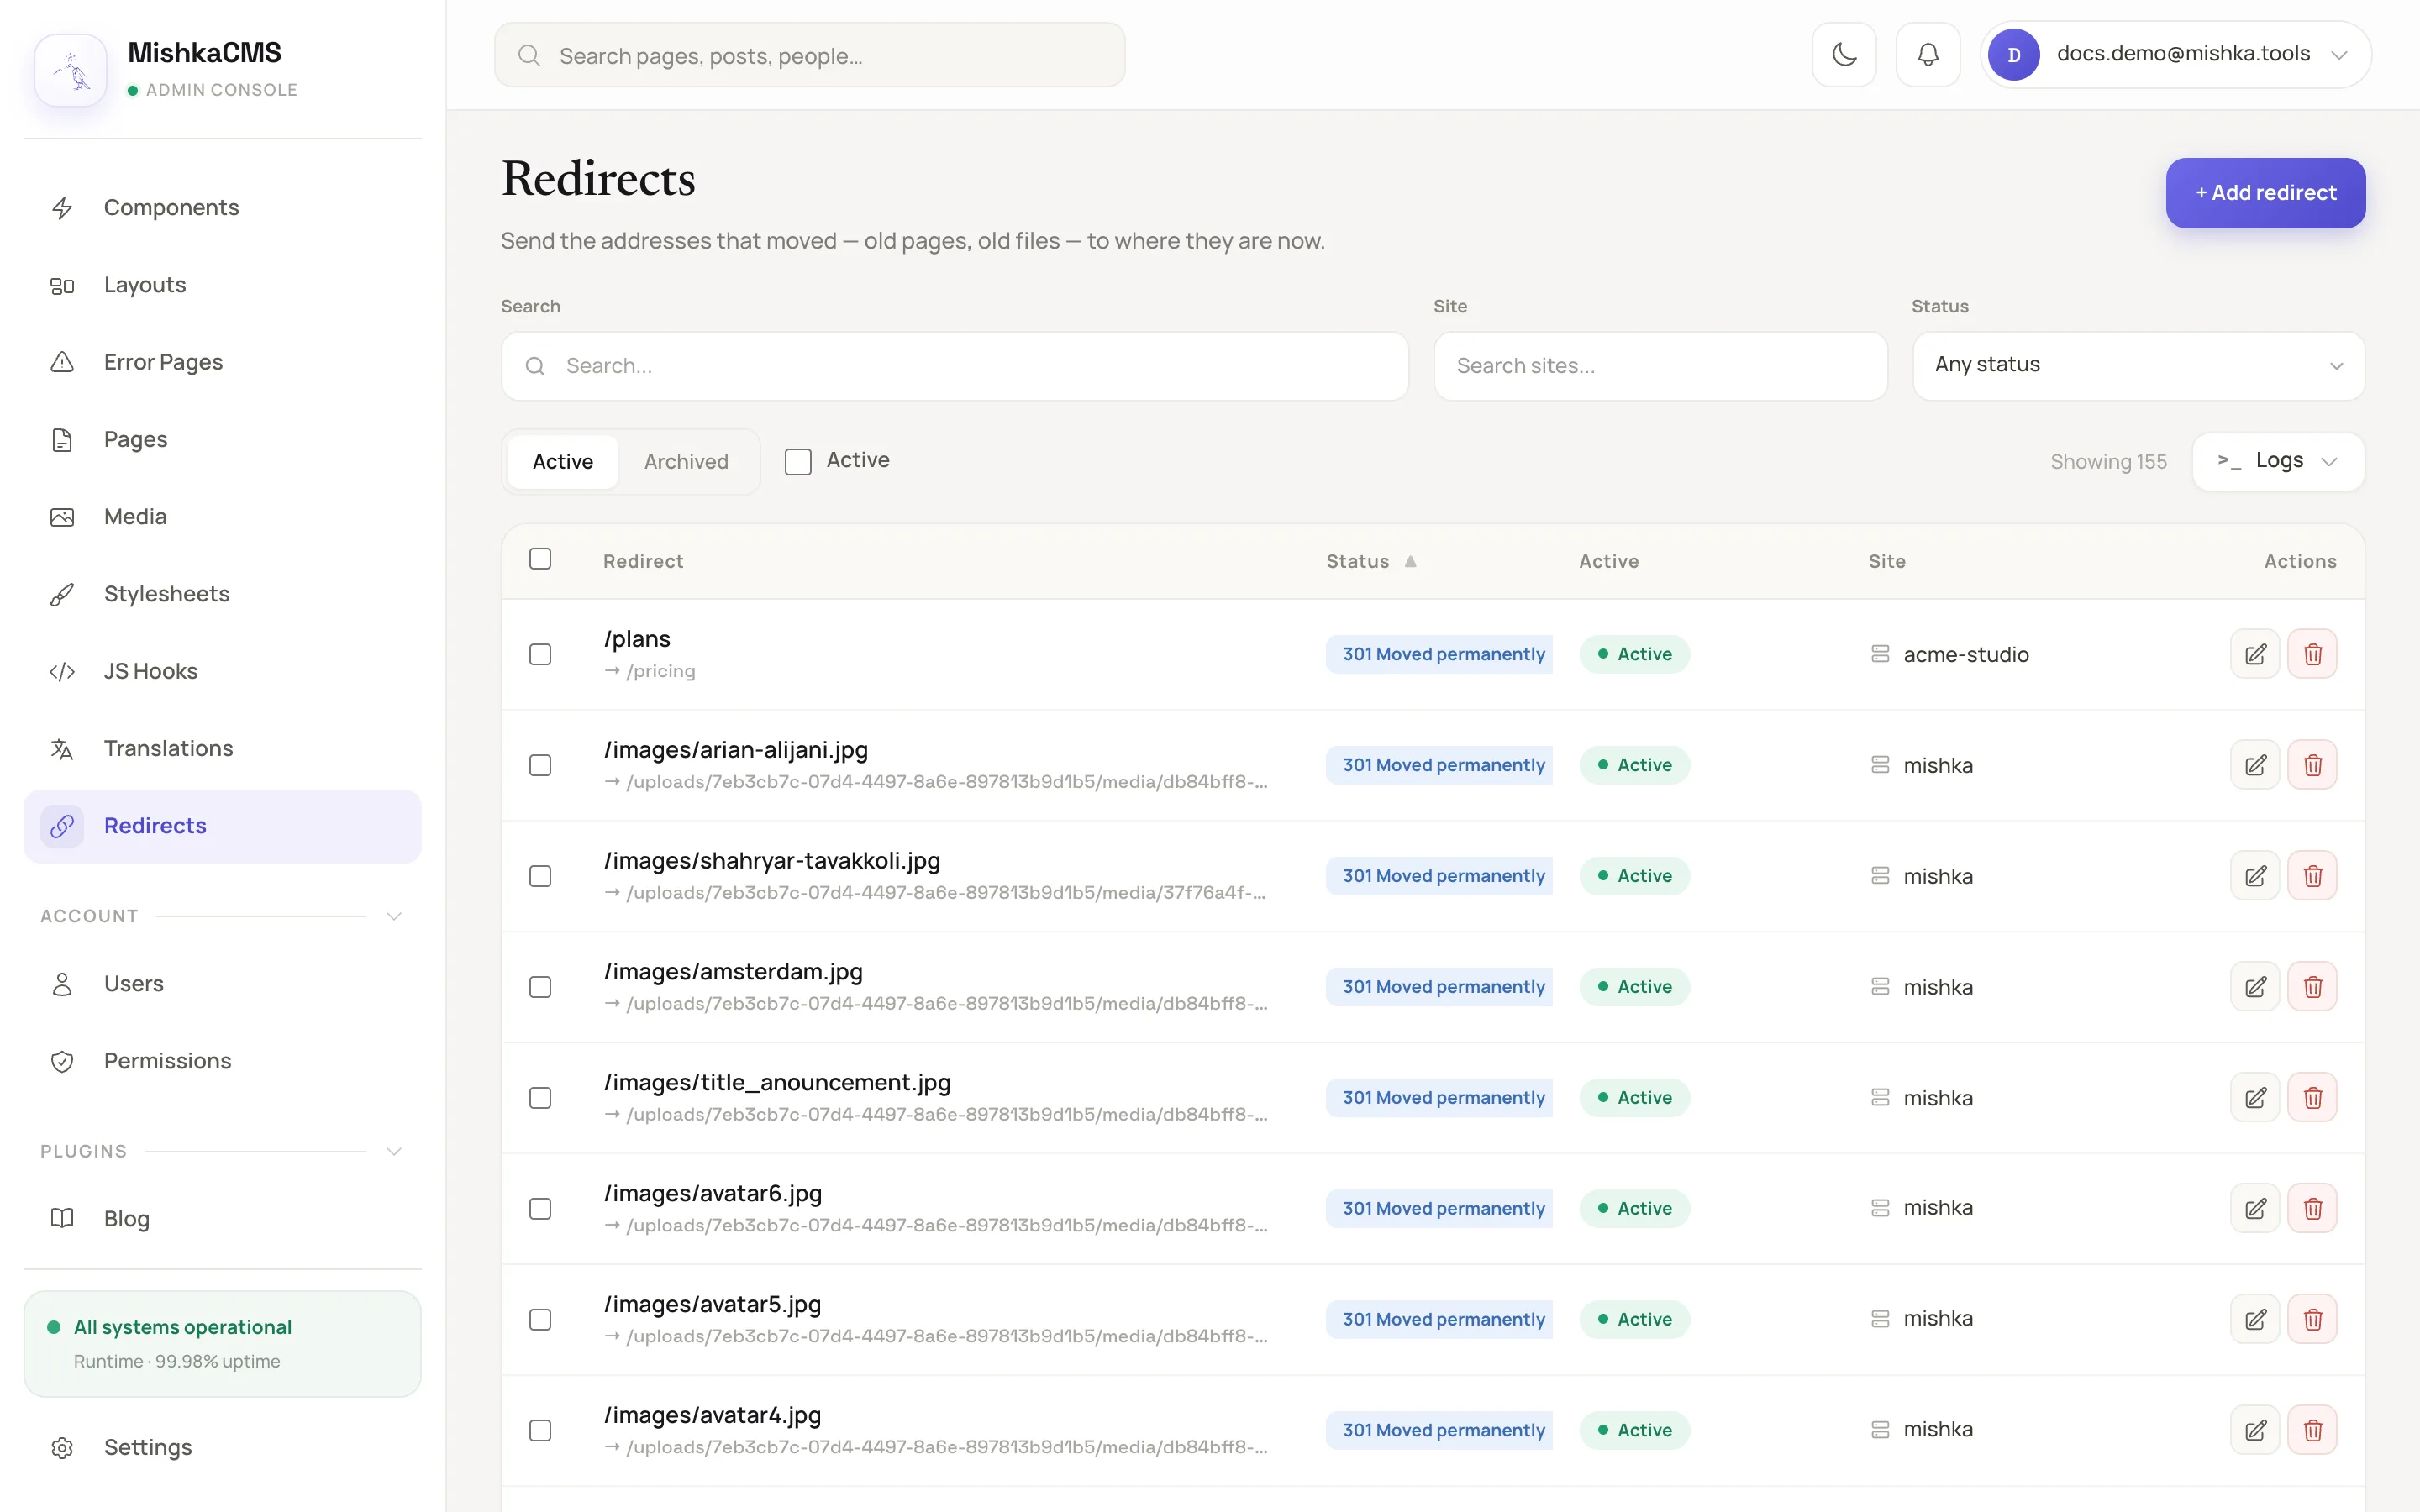Open the Blog plugin

[222, 1218]
